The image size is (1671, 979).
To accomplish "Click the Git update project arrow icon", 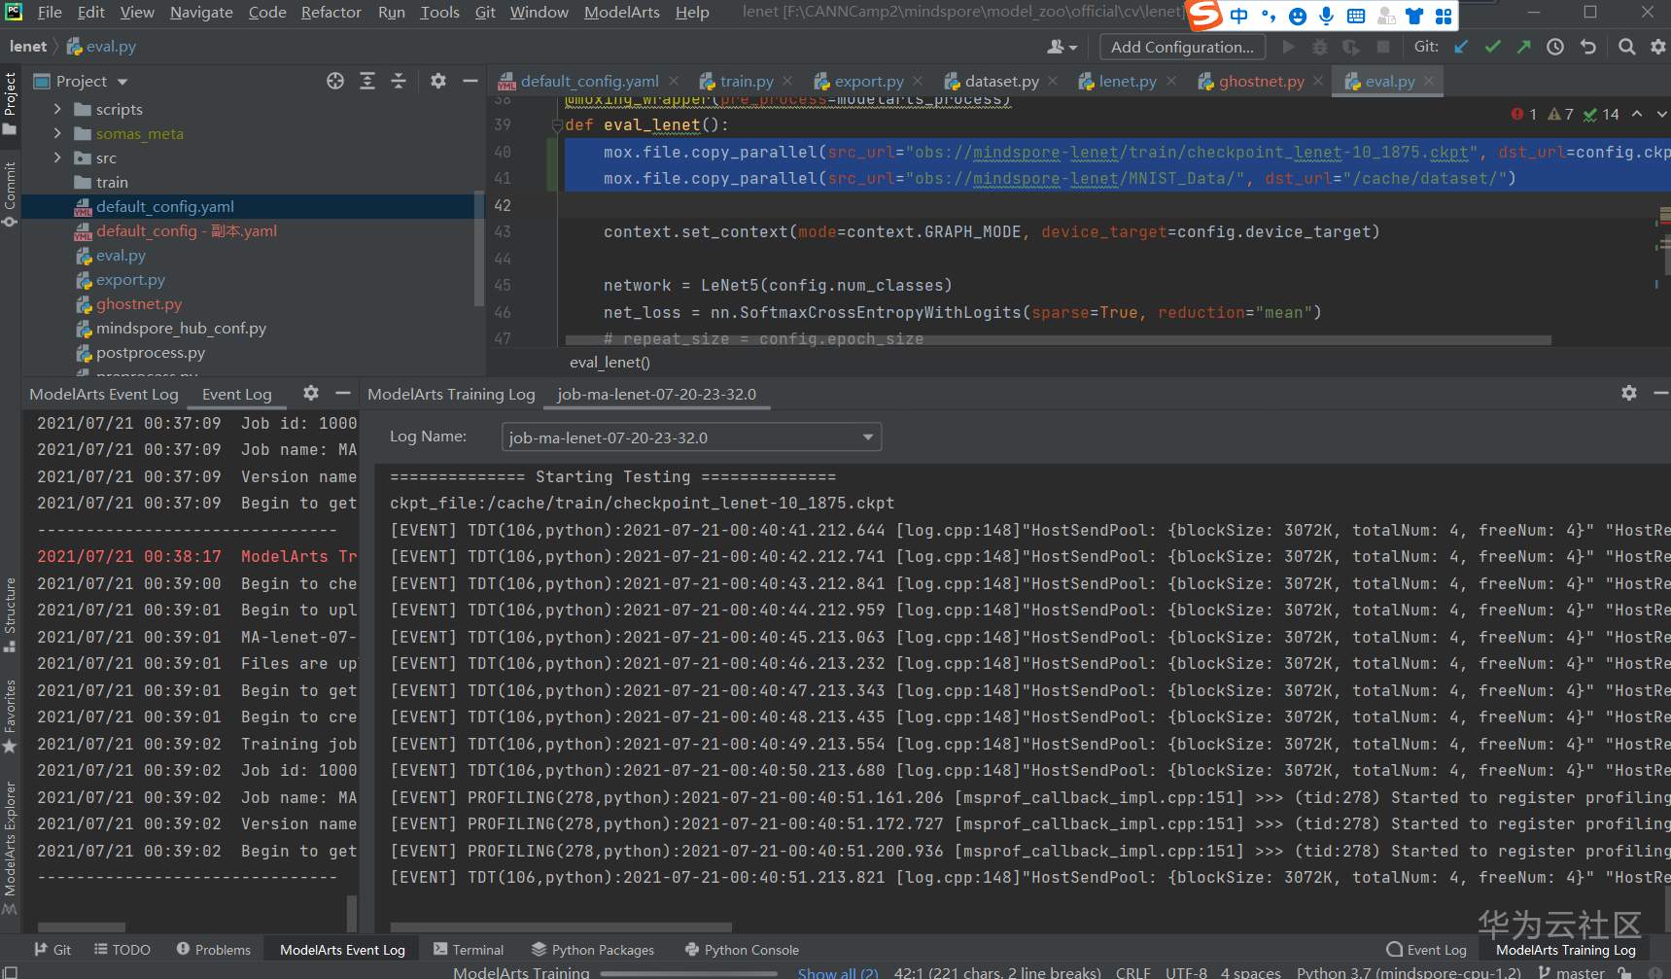I will pos(1461,47).
